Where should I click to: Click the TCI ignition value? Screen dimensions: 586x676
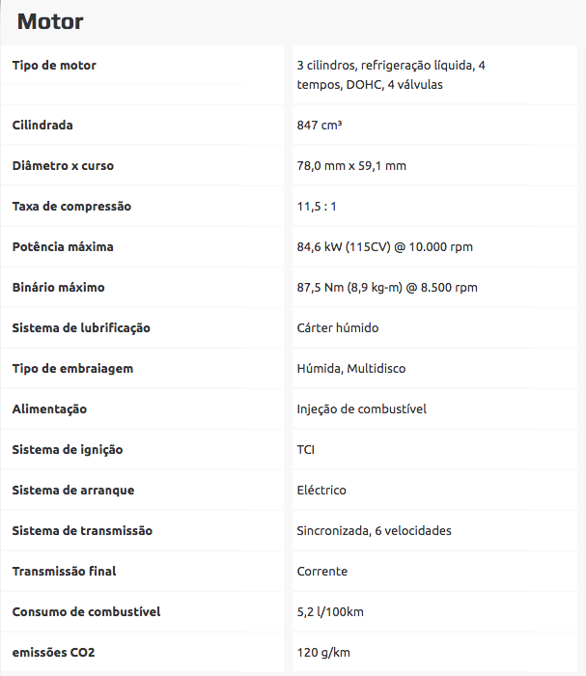point(306,450)
